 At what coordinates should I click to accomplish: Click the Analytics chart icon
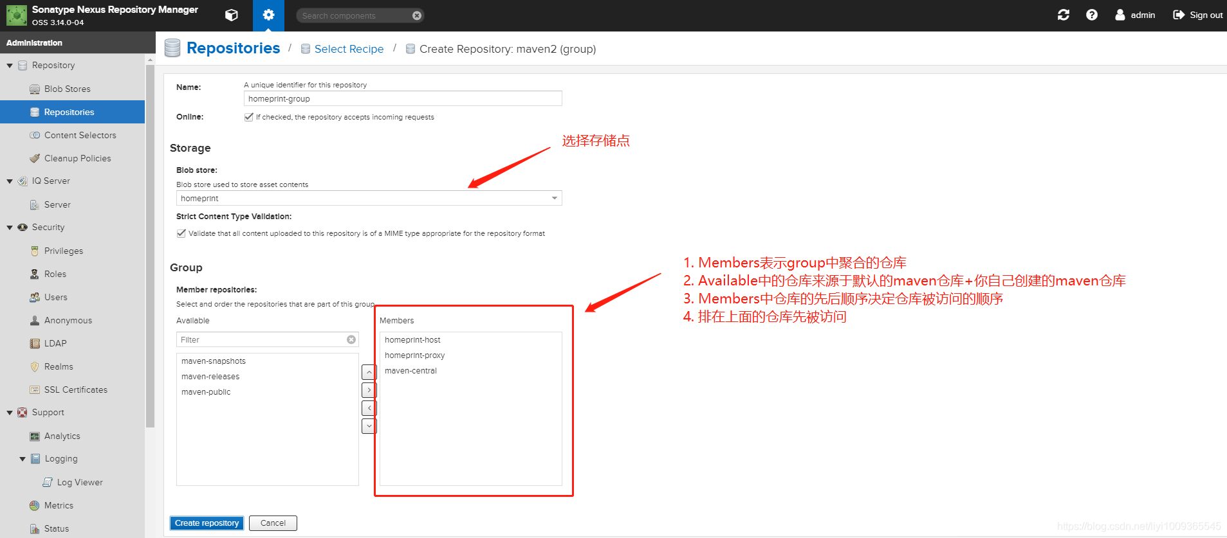[35, 436]
